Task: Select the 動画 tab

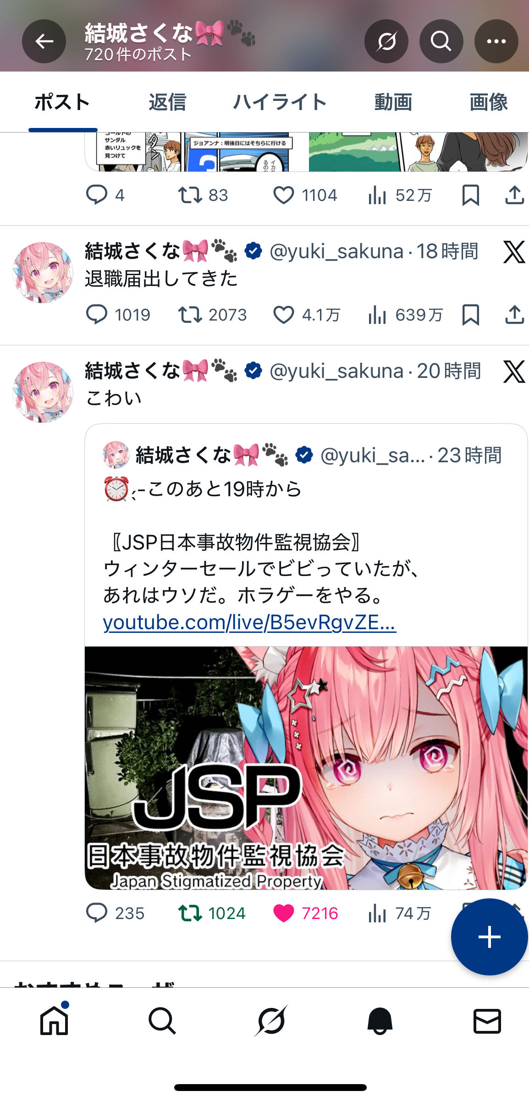Action: [x=393, y=102]
